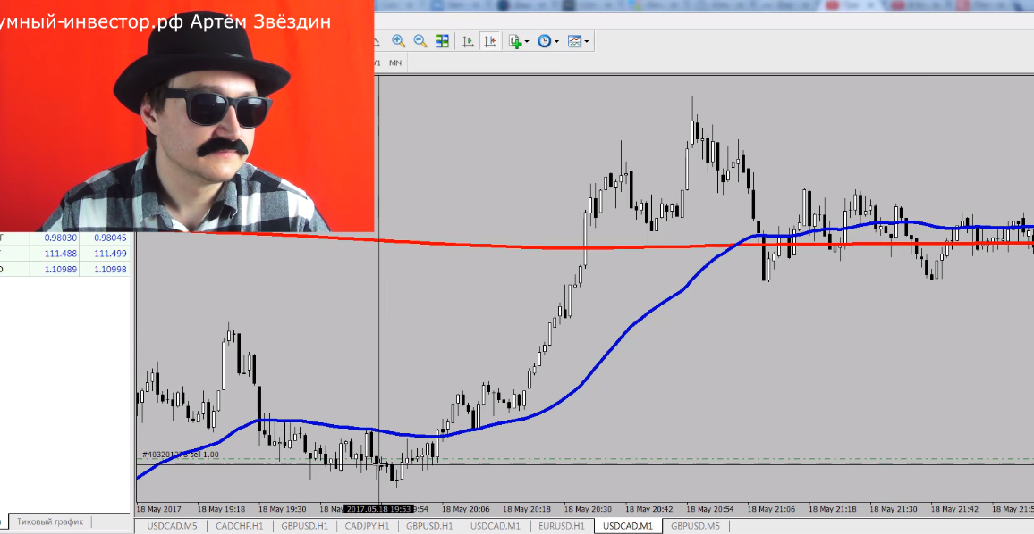Expand the templates dropdown arrow
This screenshot has height=534, width=1034.
tap(587, 41)
